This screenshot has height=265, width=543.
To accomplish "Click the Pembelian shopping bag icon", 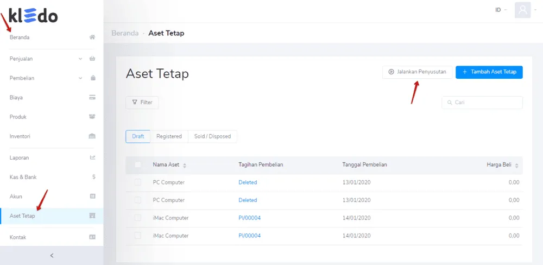I will pyautogui.click(x=92, y=78).
